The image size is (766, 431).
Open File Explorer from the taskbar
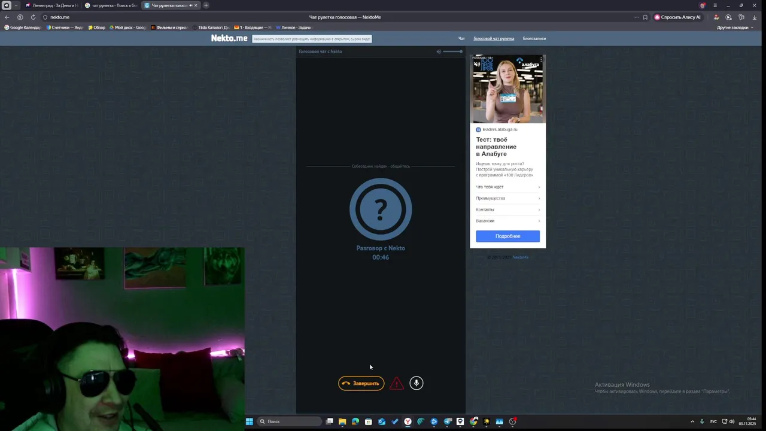coord(342,421)
